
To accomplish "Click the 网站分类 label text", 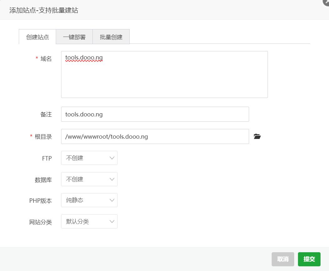I will [x=40, y=222].
